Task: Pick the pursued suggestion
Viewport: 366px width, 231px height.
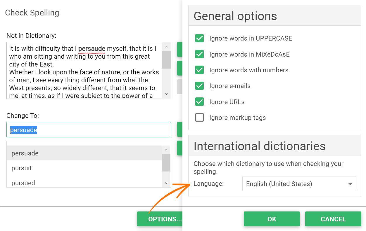Action: pyautogui.click(x=23, y=183)
